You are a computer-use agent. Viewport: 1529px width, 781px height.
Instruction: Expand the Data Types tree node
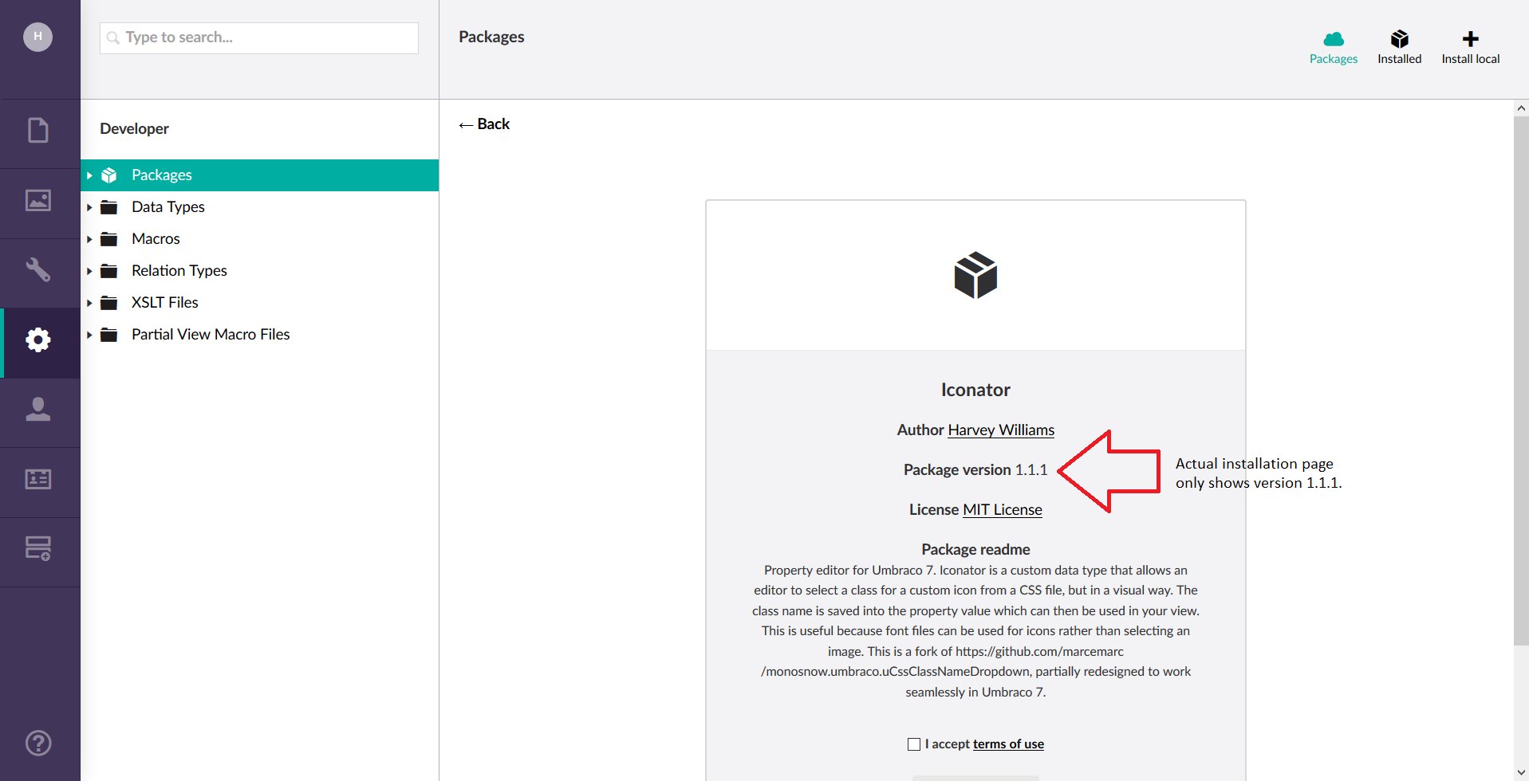click(x=89, y=207)
